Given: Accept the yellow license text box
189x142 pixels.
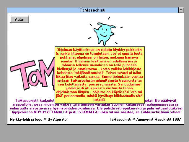Looking at the screenshot, I should (100, 75).
